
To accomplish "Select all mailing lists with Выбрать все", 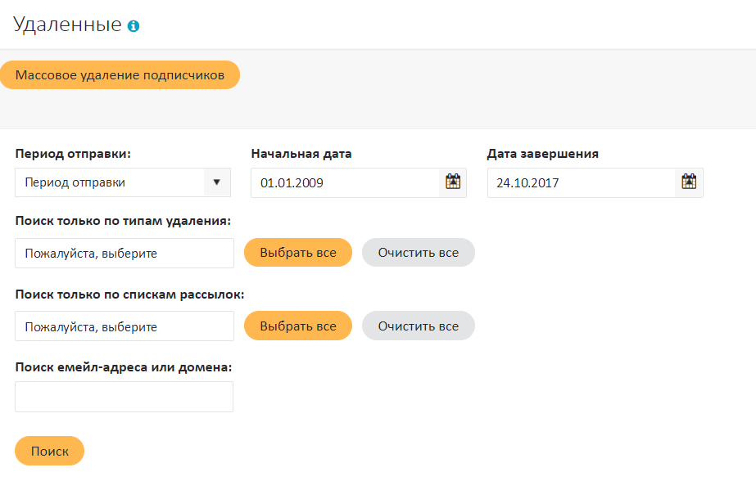I will pyautogui.click(x=298, y=326).
